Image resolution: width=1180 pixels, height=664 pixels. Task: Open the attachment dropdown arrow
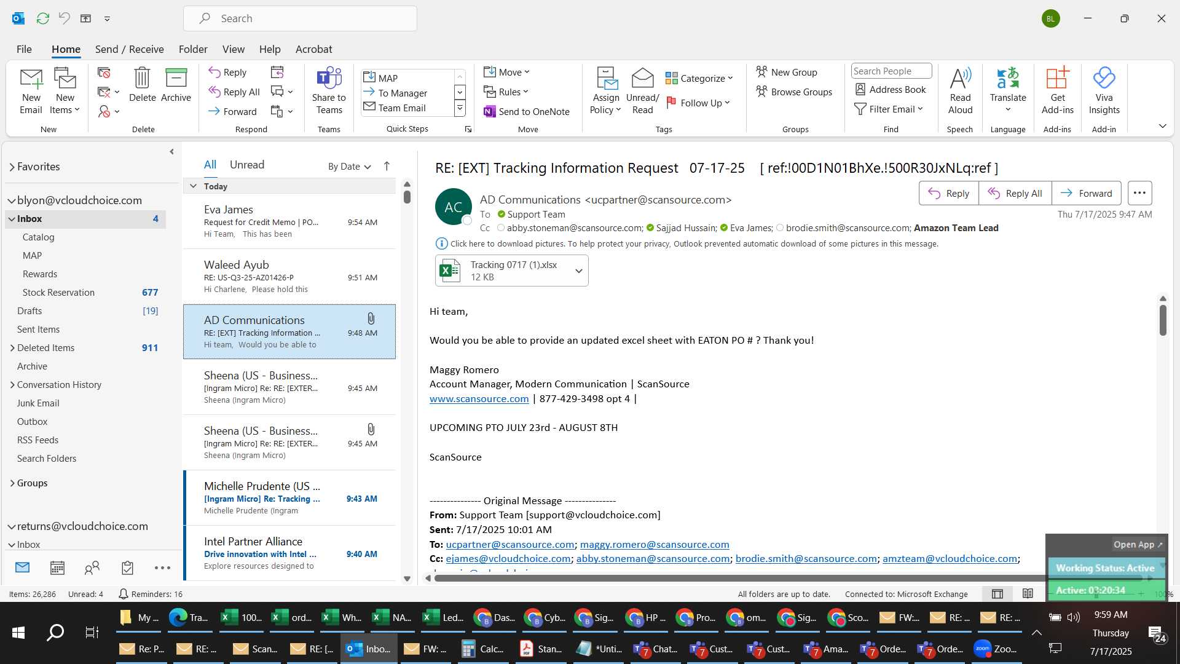click(578, 271)
